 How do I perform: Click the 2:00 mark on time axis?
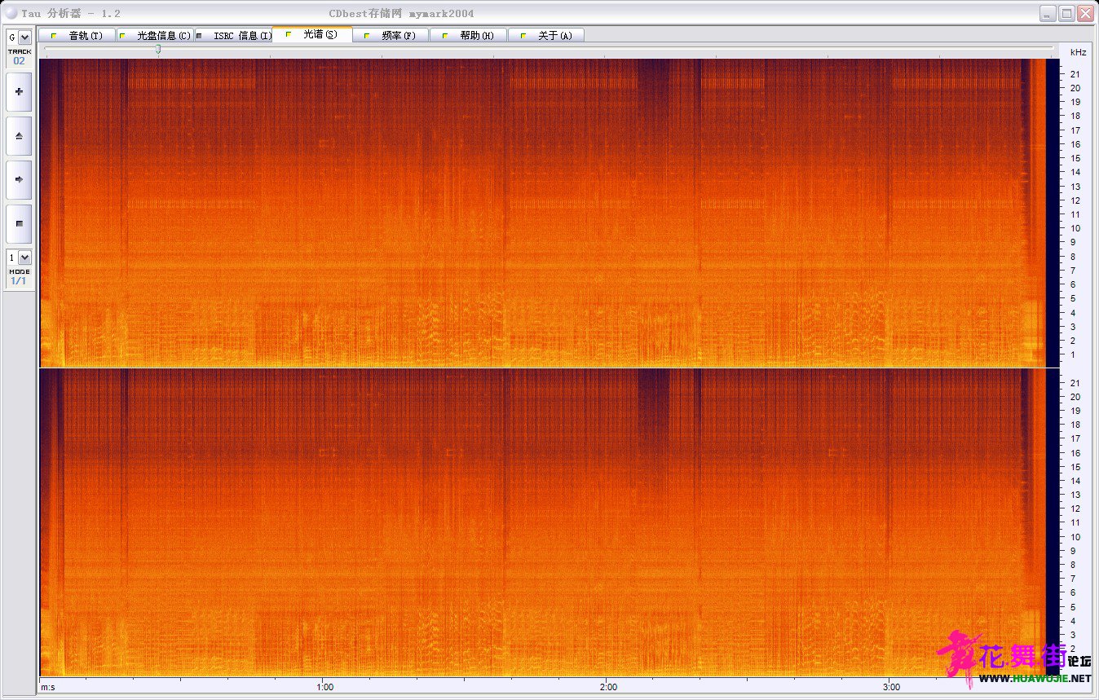pyautogui.click(x=607, y=687)
